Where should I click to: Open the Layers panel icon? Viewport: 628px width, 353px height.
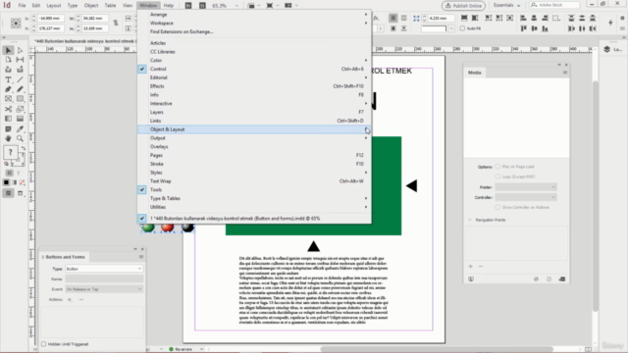pos(607,49)
